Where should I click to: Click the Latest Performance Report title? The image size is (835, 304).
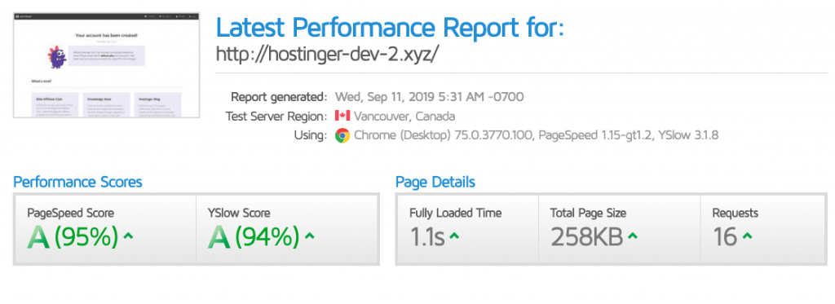(x=390, y=27)
